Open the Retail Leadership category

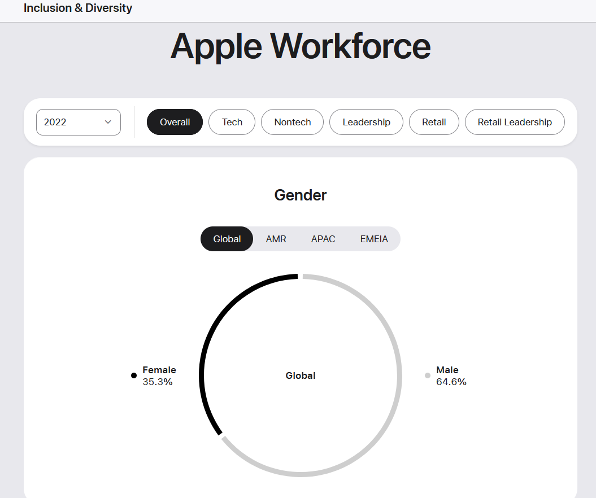515,122
